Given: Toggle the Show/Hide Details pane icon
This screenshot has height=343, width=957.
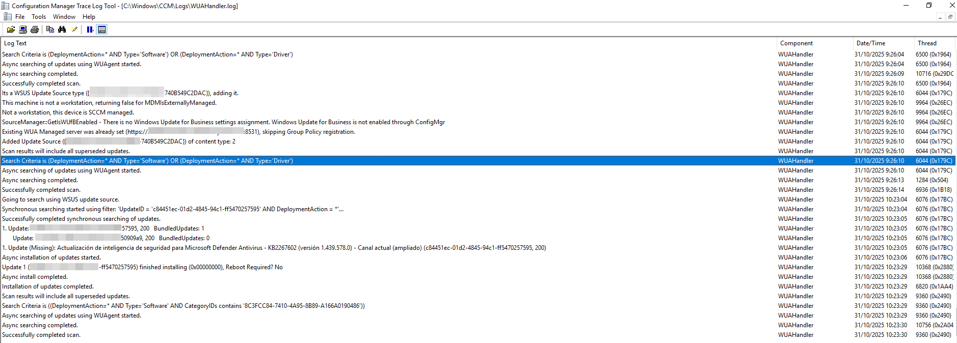Looking at the screenshot, I should pyautogui.click(x=102, y=30).
